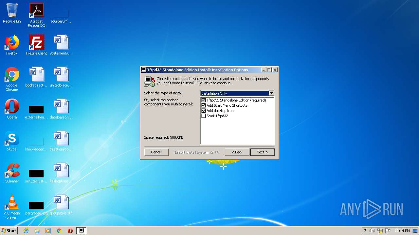Toggle Tftpd32 Standalone Edition (required) checkbox
The image size is (419, 235).
coord(204,100)
